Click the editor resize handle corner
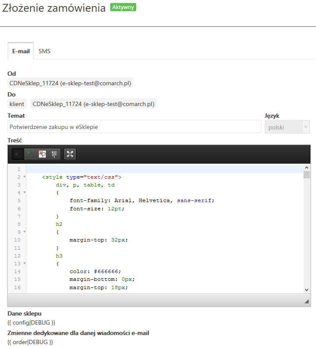This screenshot has height=348, width=316. coord(306,301)
